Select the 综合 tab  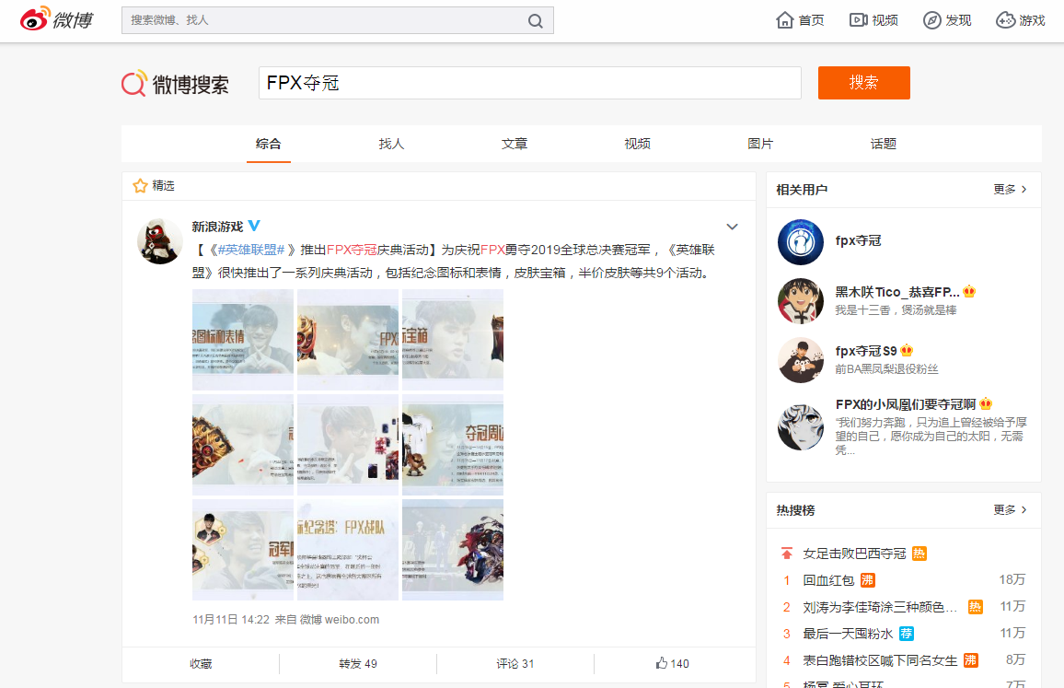click(269, 144)
